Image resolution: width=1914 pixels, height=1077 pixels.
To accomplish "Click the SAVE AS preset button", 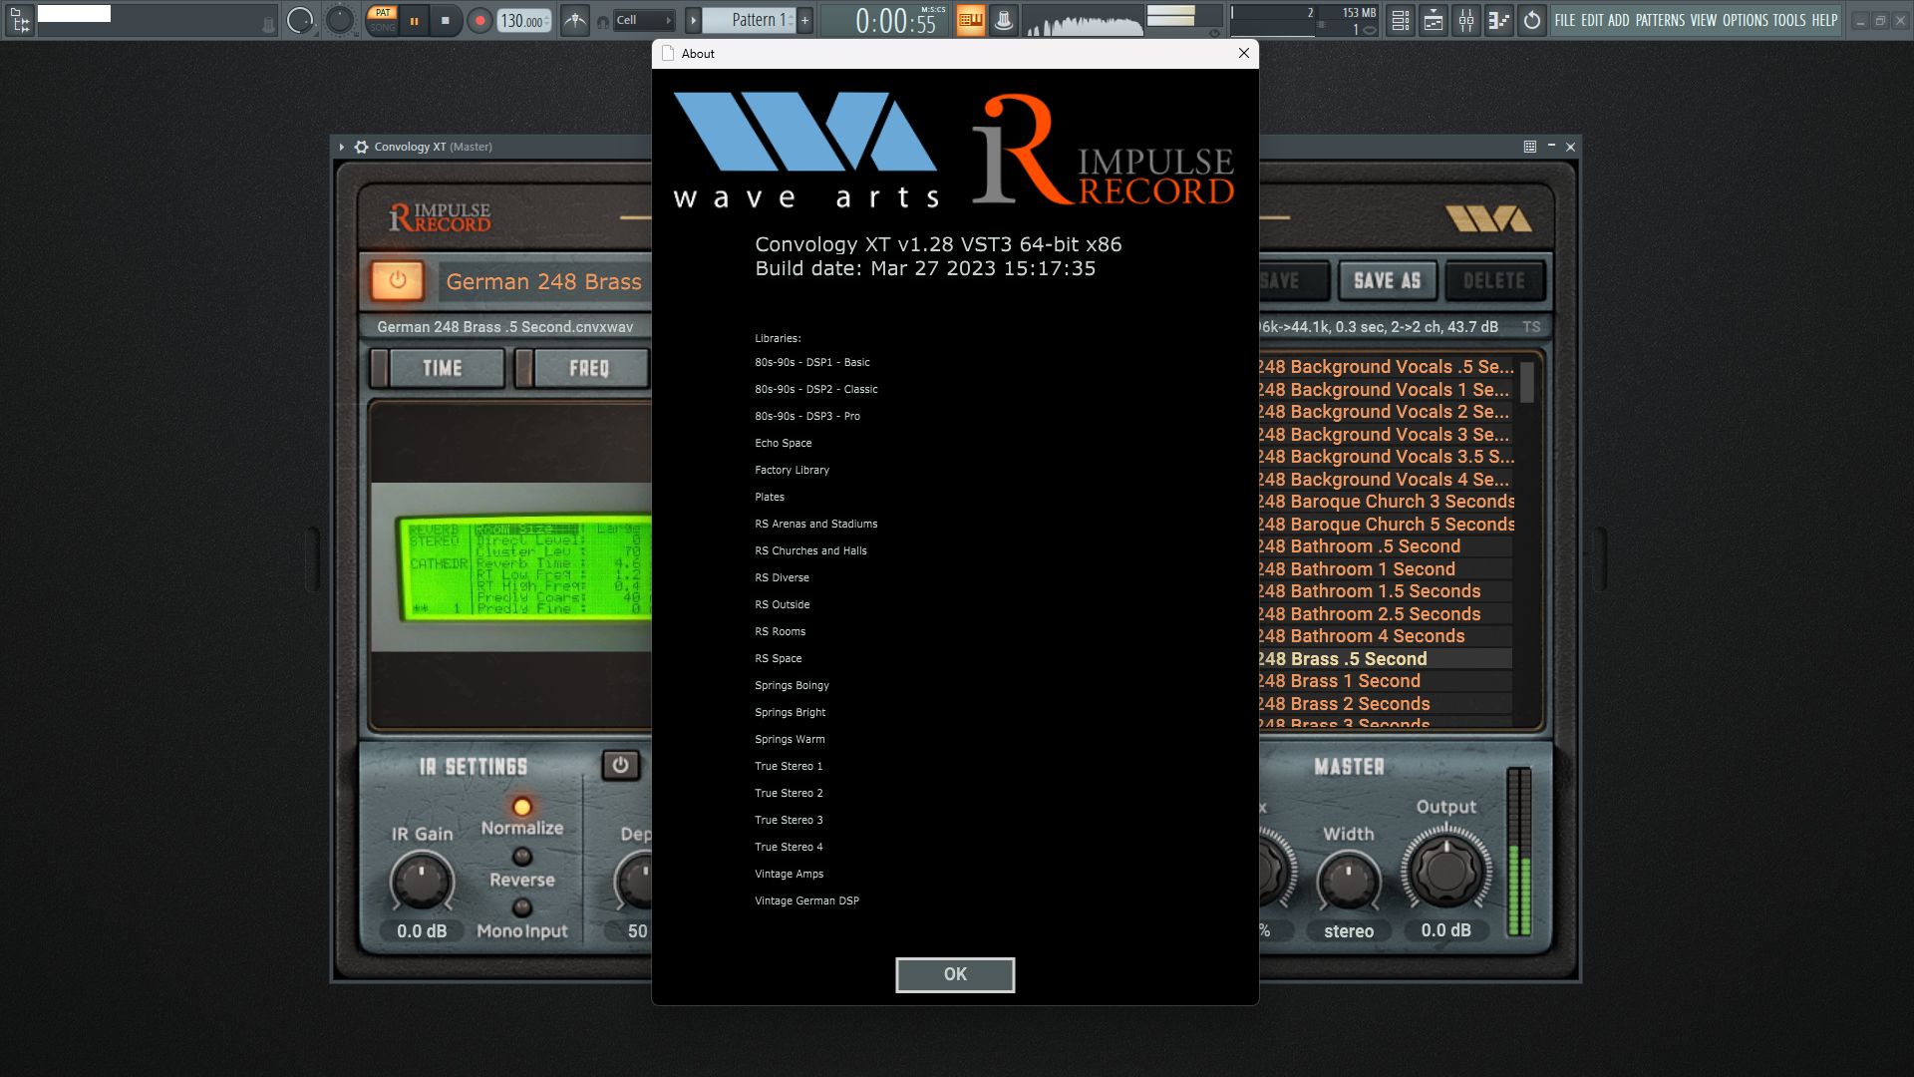I will pos(1387,281).
